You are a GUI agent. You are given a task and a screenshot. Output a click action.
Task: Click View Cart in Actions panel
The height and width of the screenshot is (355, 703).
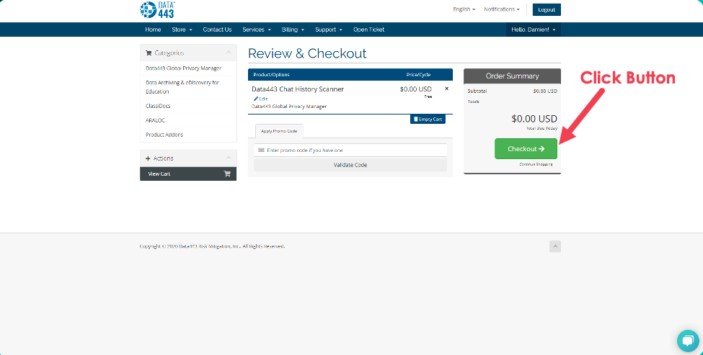click(188, 174)
